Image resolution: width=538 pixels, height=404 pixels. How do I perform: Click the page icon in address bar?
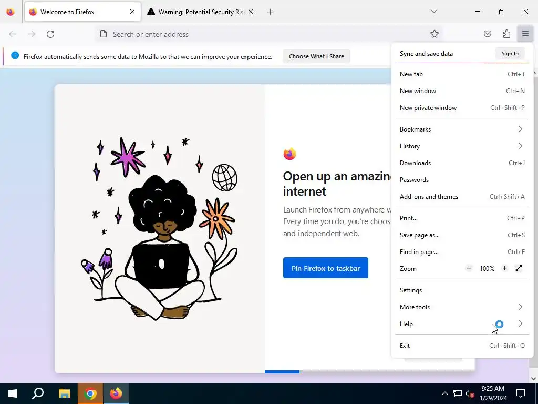[104, 34]
